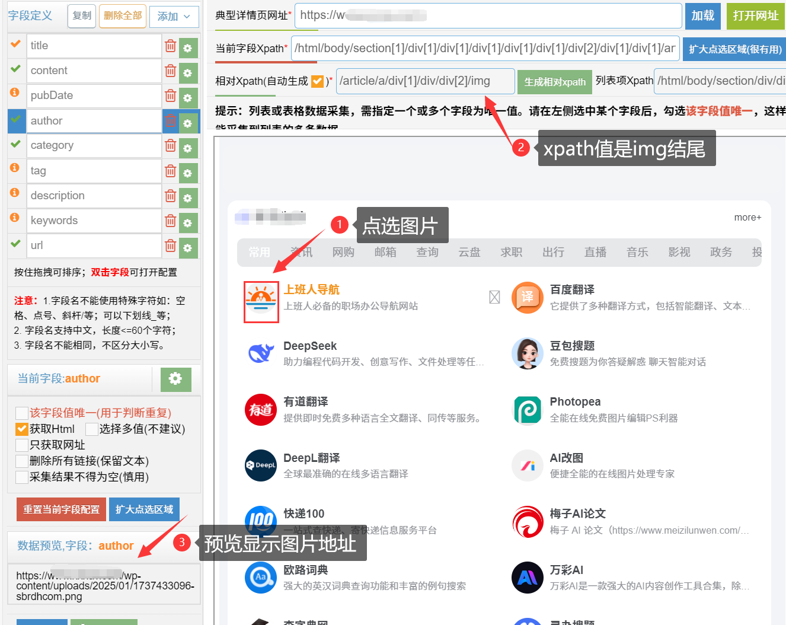This screenshot has width=786, height=625.
Task: Click the trash icon for title field
Action: click(x=171, y=46)
